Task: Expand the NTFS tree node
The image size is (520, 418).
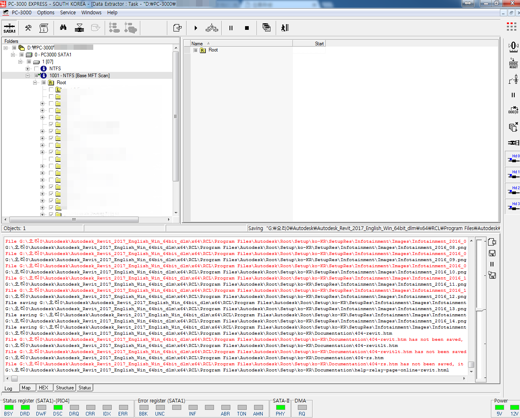Action: 28,69
